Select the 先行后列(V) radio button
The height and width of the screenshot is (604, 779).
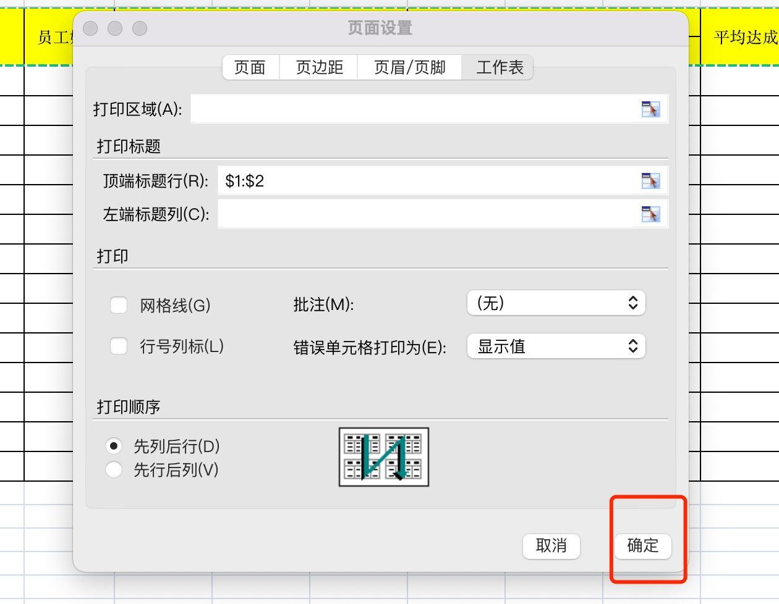(x=114, y=469)
